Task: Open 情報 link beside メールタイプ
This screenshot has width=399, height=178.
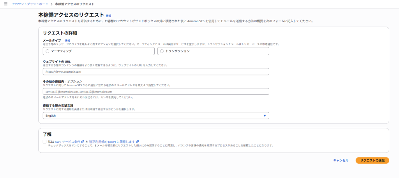Action: point(67,40)
